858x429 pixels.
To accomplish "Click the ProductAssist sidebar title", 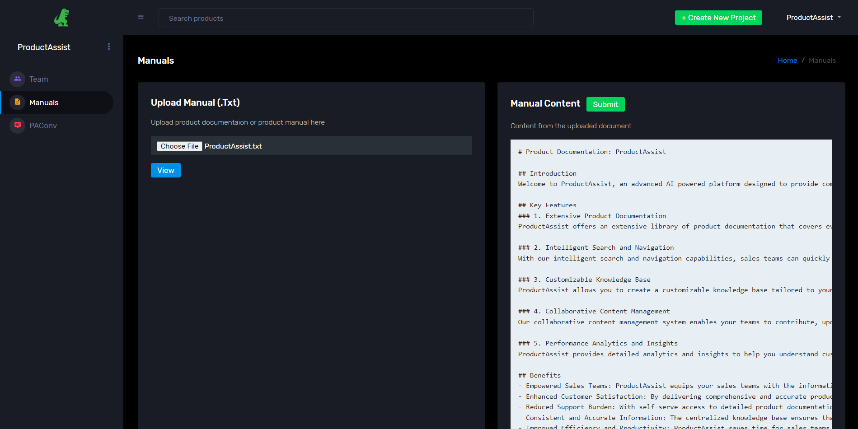I will pyautogui.click(x=44, y=47).
